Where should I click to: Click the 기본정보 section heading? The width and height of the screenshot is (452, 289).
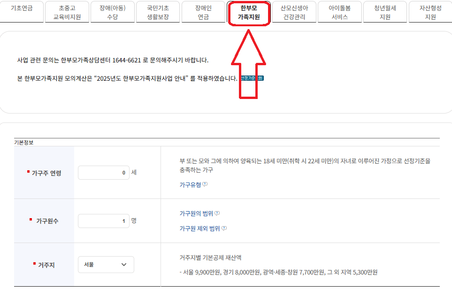[x=24, y=142]
